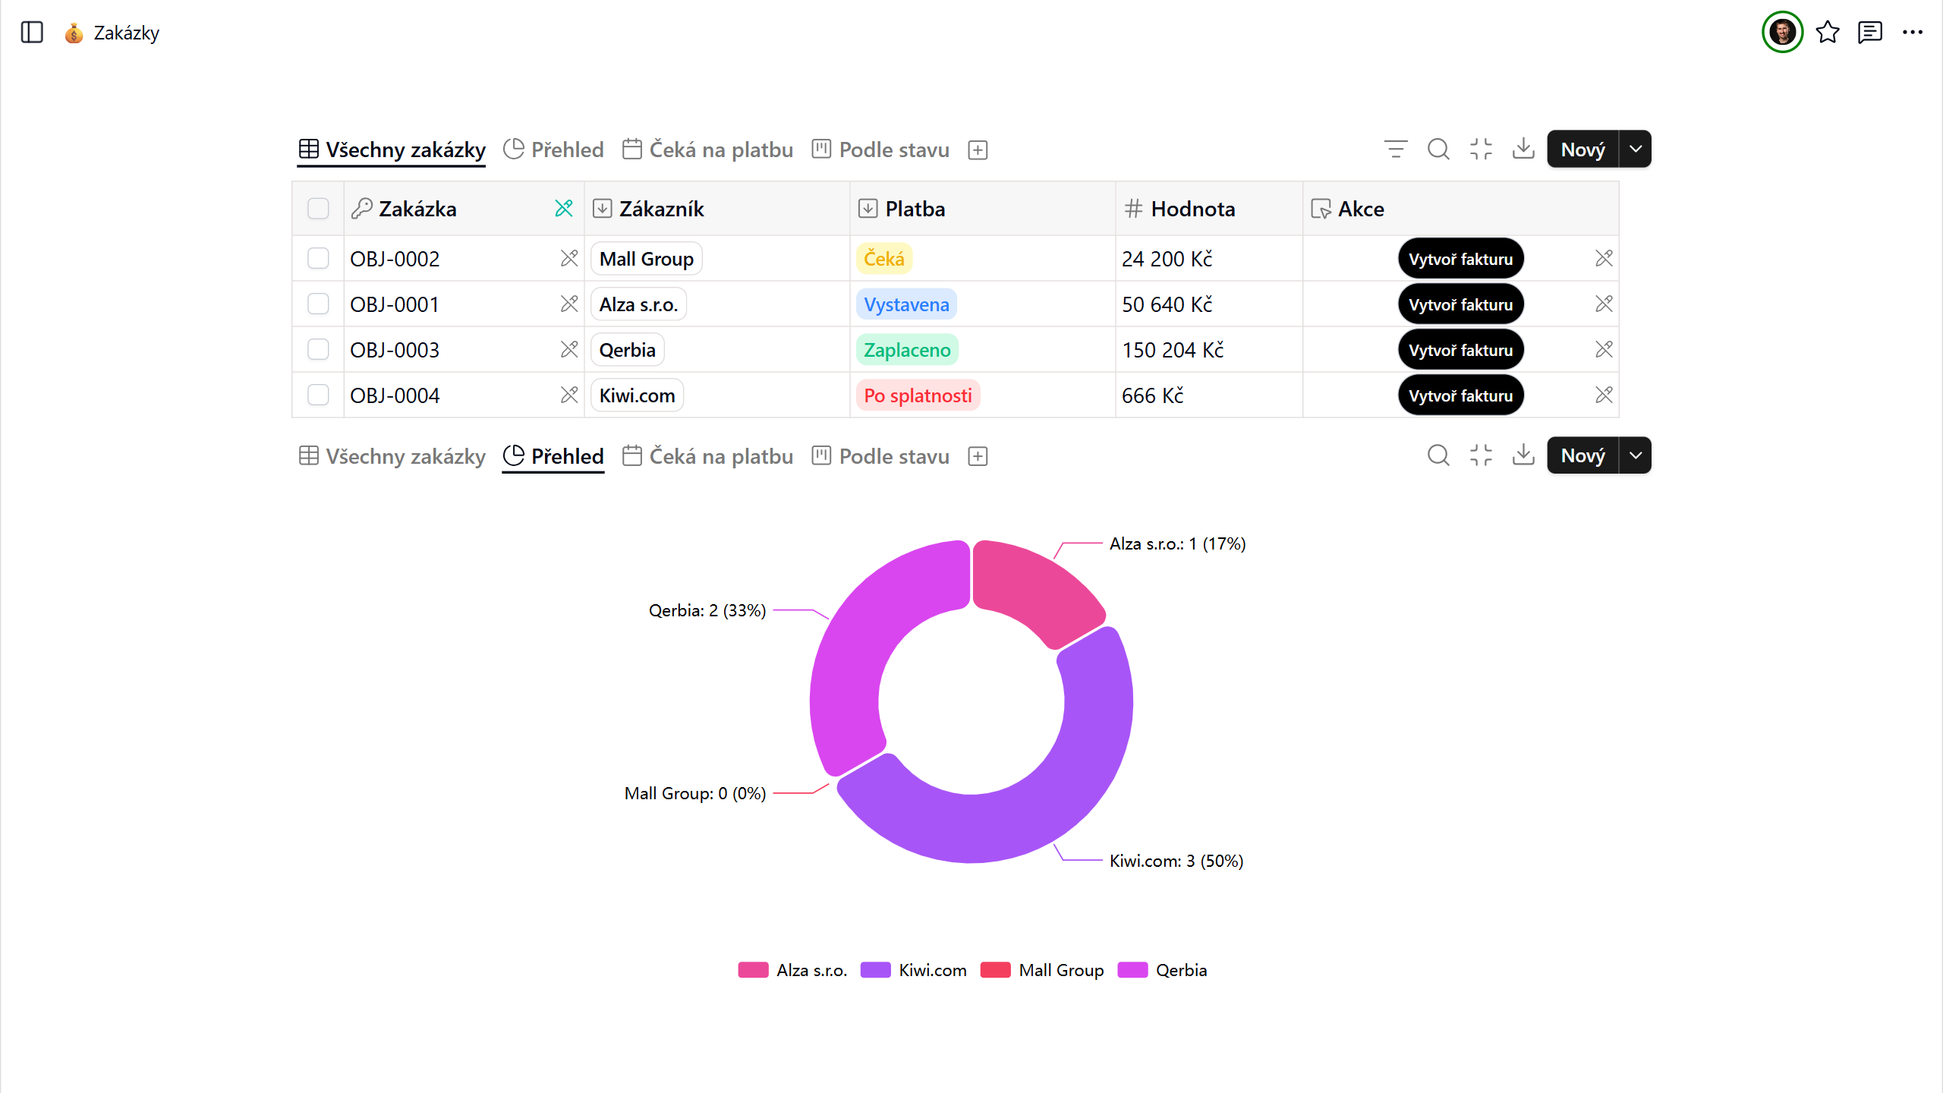Click action edit icon in Mall Group row

1604,259
